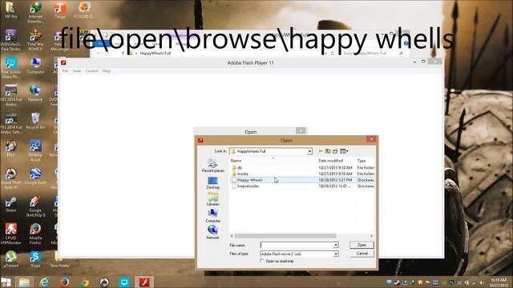The height and width of the screenshot is (288, 513).
Task: Go to Desktop in Open dialog sidebar
Action: click(x=212, y=183)
